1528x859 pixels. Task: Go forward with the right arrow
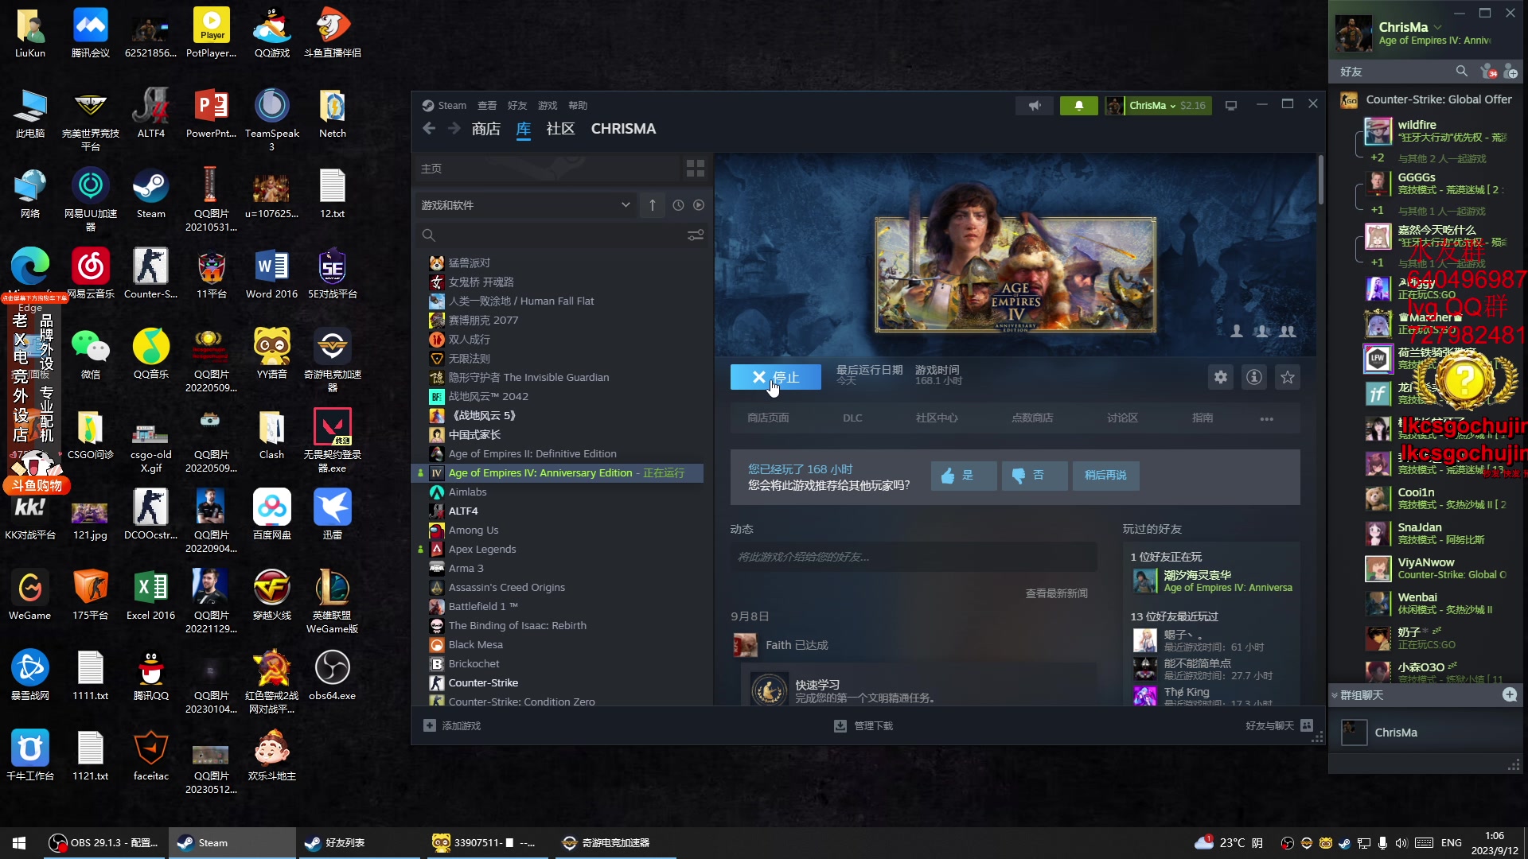pyautogui.click(x=454, y=129)
